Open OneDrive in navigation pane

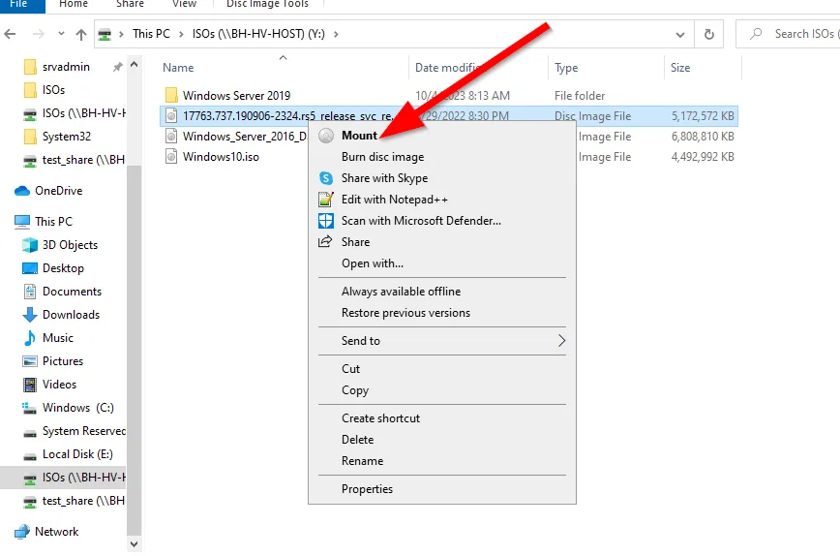(58, 190)
